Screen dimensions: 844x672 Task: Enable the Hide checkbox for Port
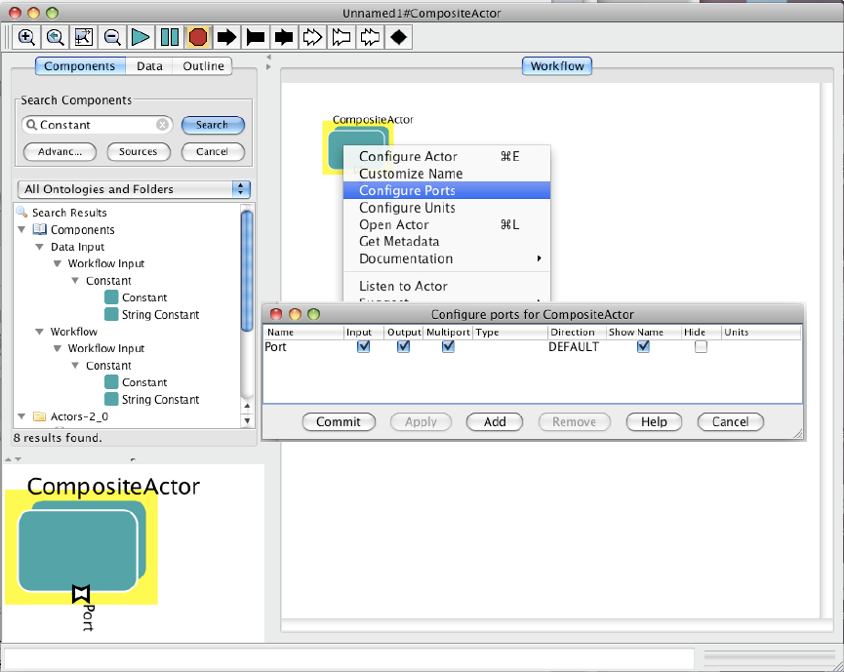click(701, 346)
